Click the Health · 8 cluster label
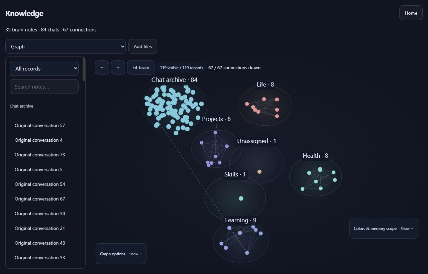Viewport: 428px width, 274px height. [315, 156]
